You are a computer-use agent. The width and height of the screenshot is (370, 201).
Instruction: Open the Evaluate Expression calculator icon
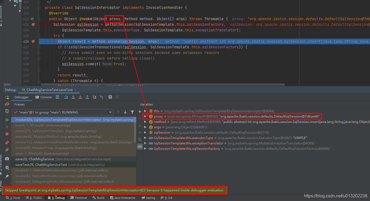pos(110,97)
